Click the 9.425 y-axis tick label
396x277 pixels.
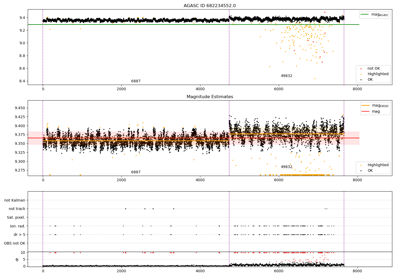point(20,117)
